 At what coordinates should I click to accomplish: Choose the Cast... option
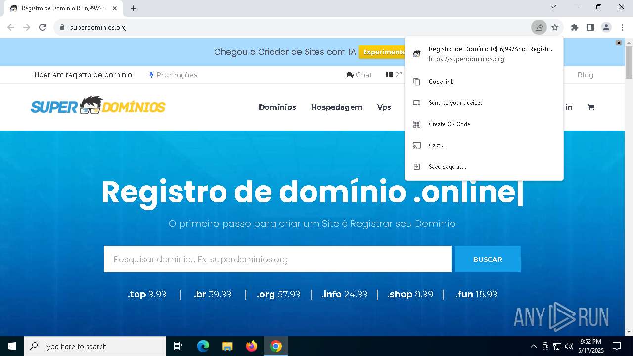coord(484,145)
